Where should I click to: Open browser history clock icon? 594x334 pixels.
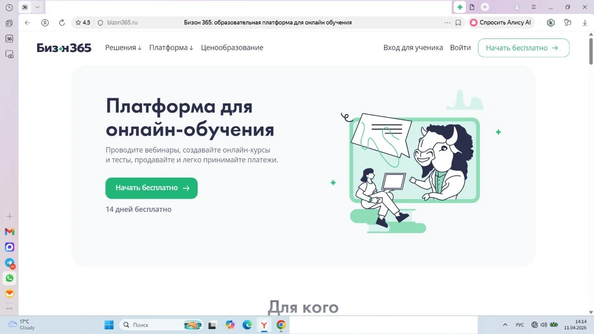(x=9, y=7)
